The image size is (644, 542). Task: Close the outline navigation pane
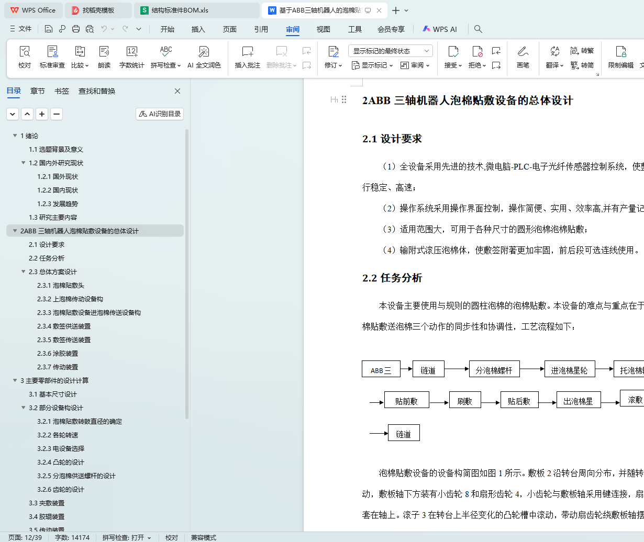(x=177, y=91)
